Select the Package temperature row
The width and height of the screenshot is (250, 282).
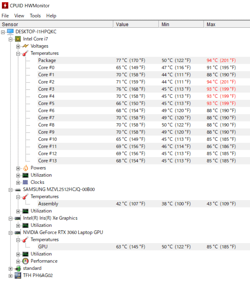144,61
